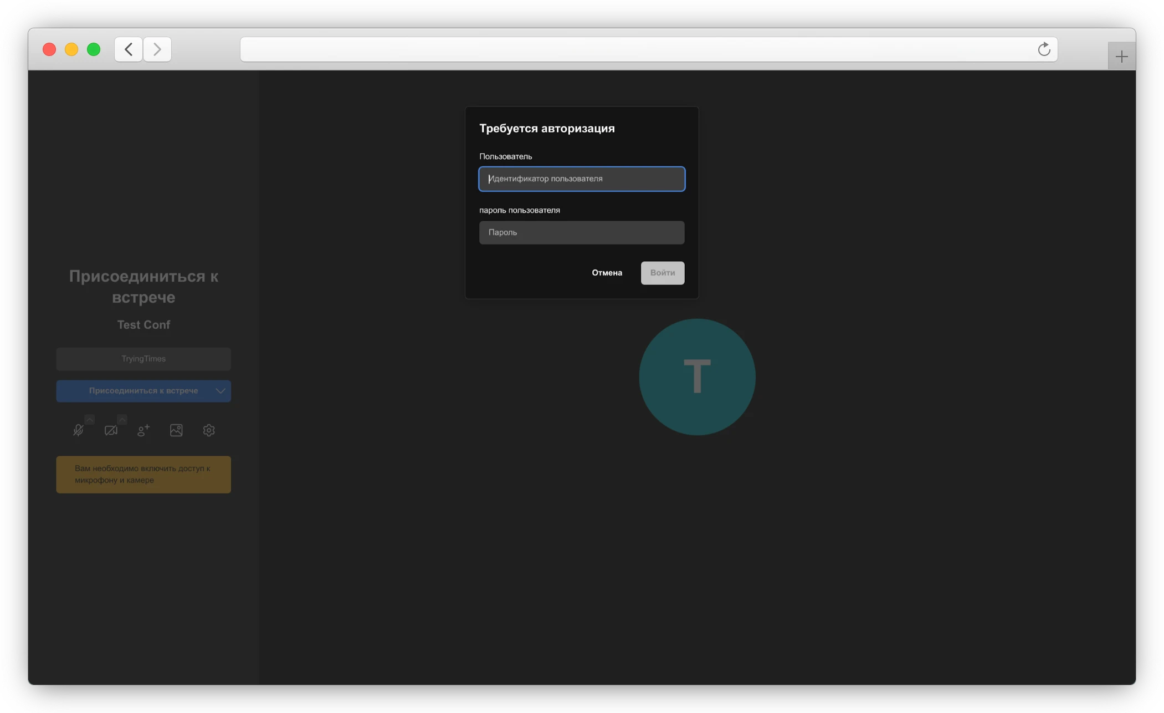Click the browser forward arrow
The image size is (1164, 713).
(x=157, y=49)
